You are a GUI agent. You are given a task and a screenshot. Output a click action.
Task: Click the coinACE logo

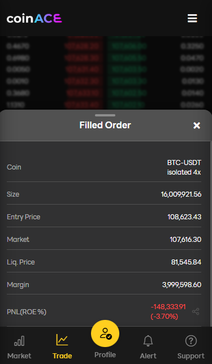(34, 19)
